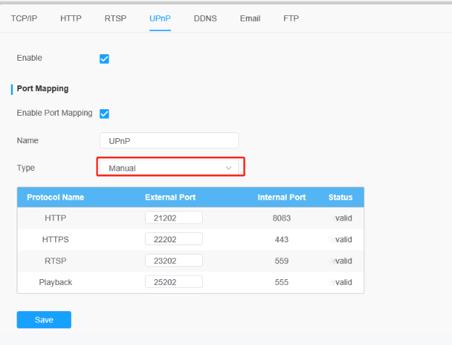
Task: Edit the HTTP external port field
Action: [x=174, y=218]
